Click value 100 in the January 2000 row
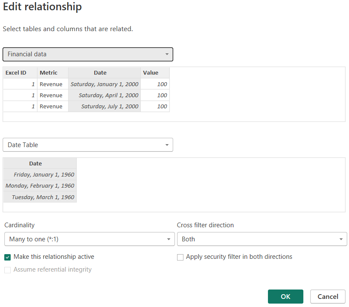 pyautogui.click(x=155, y=84)
